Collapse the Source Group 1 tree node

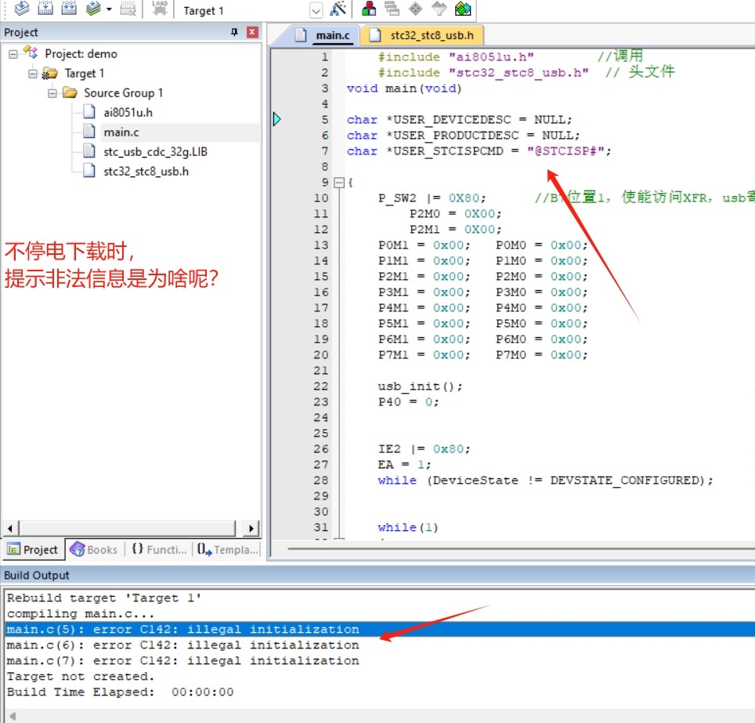pos(52,93)
